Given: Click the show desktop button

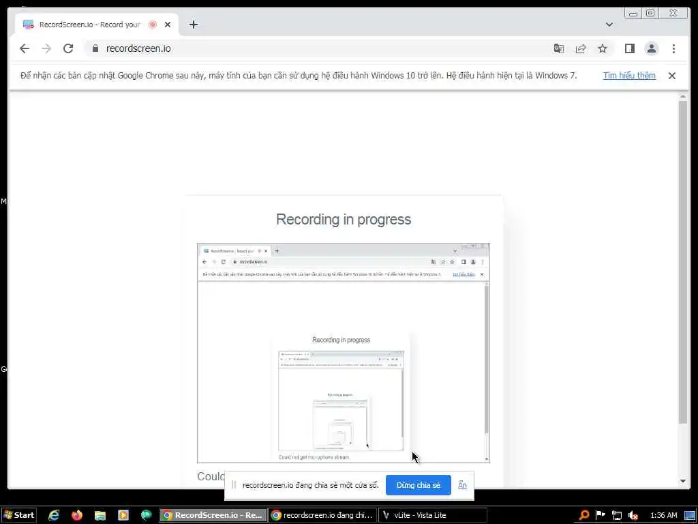Looking at the screenshot, I should coord(690,515).
